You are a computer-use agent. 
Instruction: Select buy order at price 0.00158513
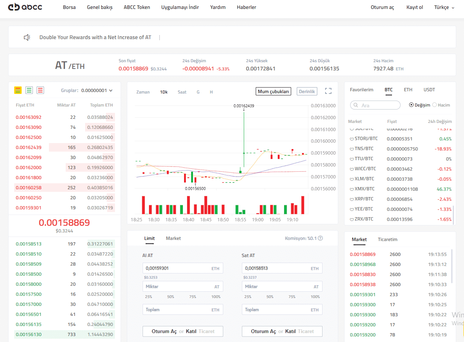[x=65, y=244]
